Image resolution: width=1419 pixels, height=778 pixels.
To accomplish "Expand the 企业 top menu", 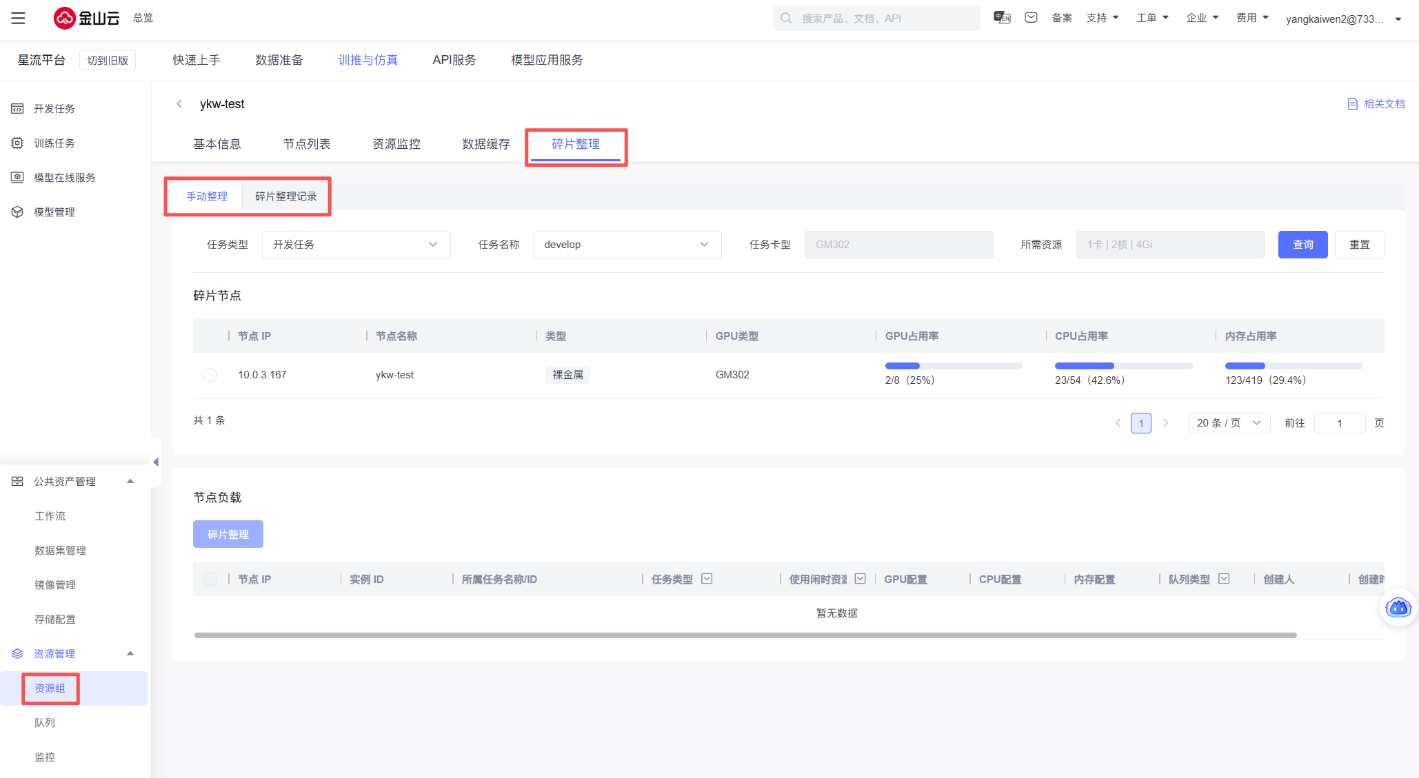I will pyautogui.click(x=1202, y=18).
